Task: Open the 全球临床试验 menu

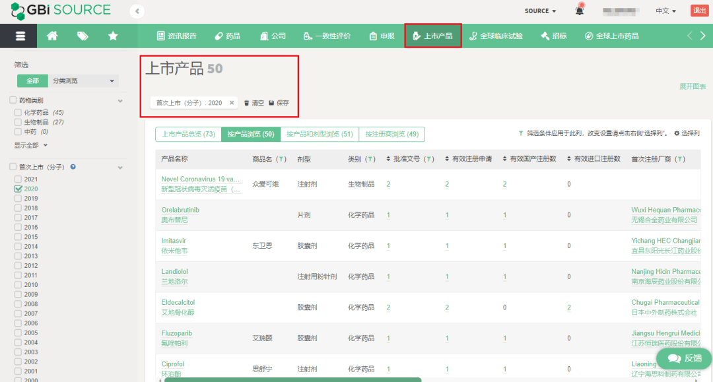Action: (496, 36)
